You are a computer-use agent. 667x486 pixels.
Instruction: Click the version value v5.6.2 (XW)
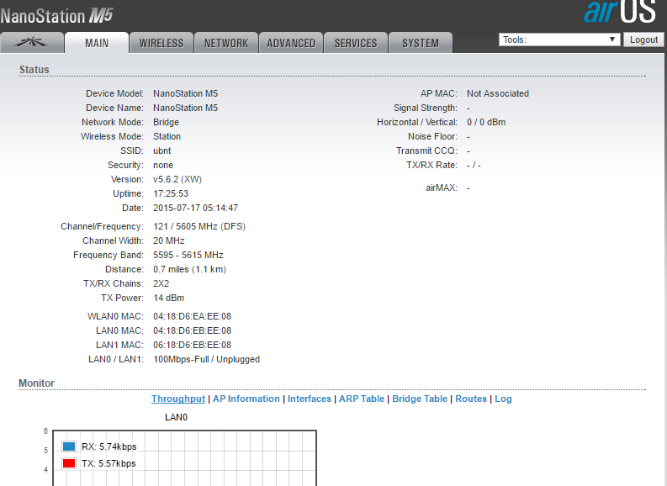[177, 179]
